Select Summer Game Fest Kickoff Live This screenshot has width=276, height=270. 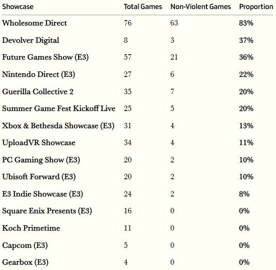pos(59,108)
